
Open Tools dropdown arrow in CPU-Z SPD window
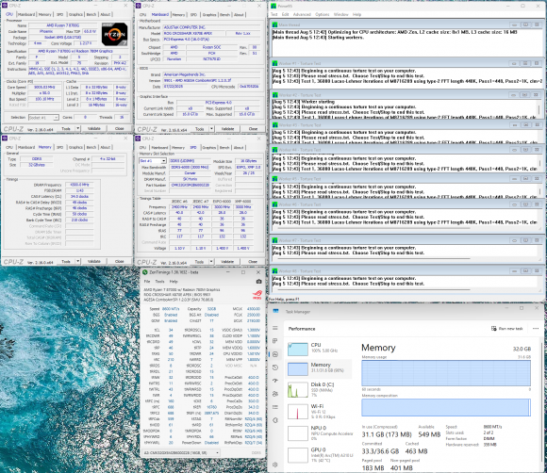[211, 261]
